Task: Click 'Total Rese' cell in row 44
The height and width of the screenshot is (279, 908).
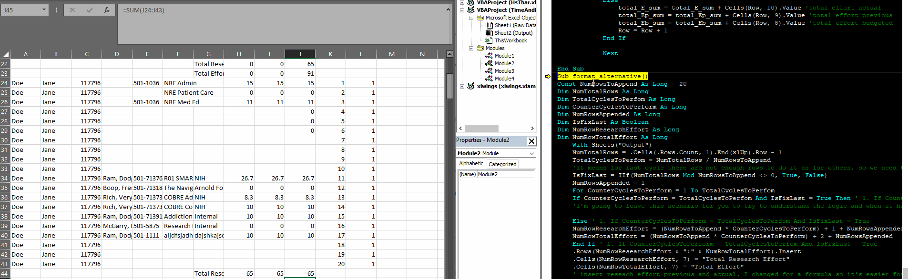Action: pos(208,273)
